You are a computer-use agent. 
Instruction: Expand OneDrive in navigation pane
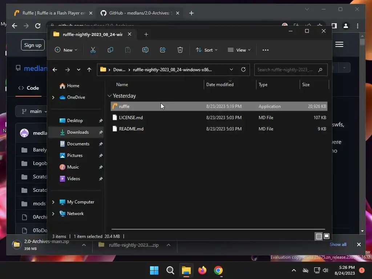(x=53, y=97)
